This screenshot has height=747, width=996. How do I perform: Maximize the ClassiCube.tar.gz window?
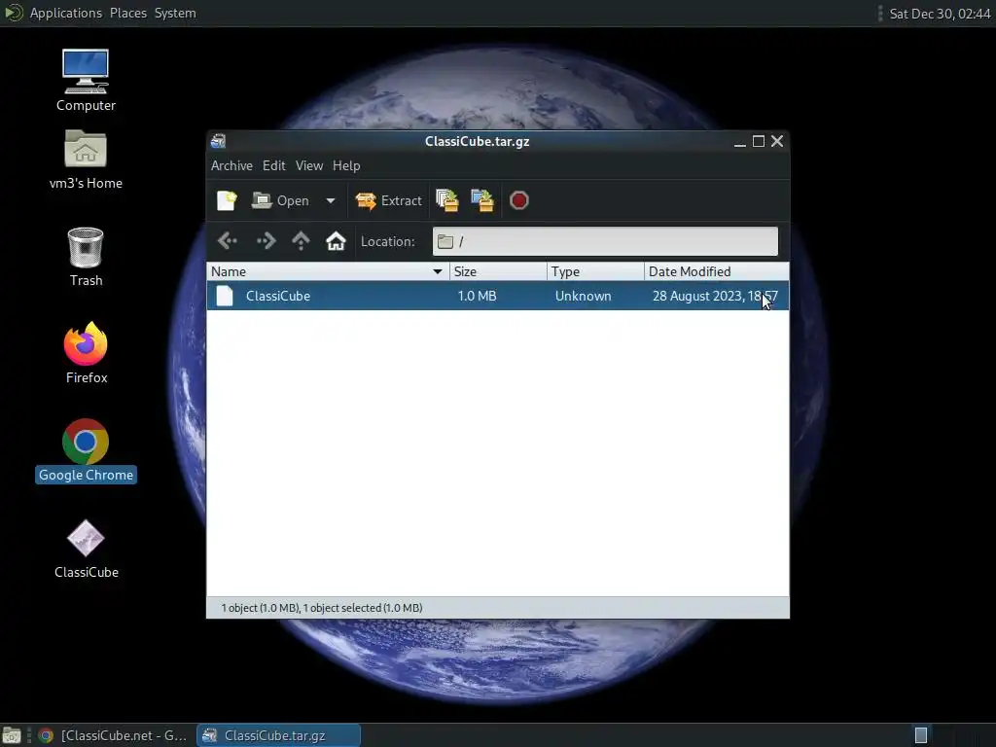pos(759,141)
